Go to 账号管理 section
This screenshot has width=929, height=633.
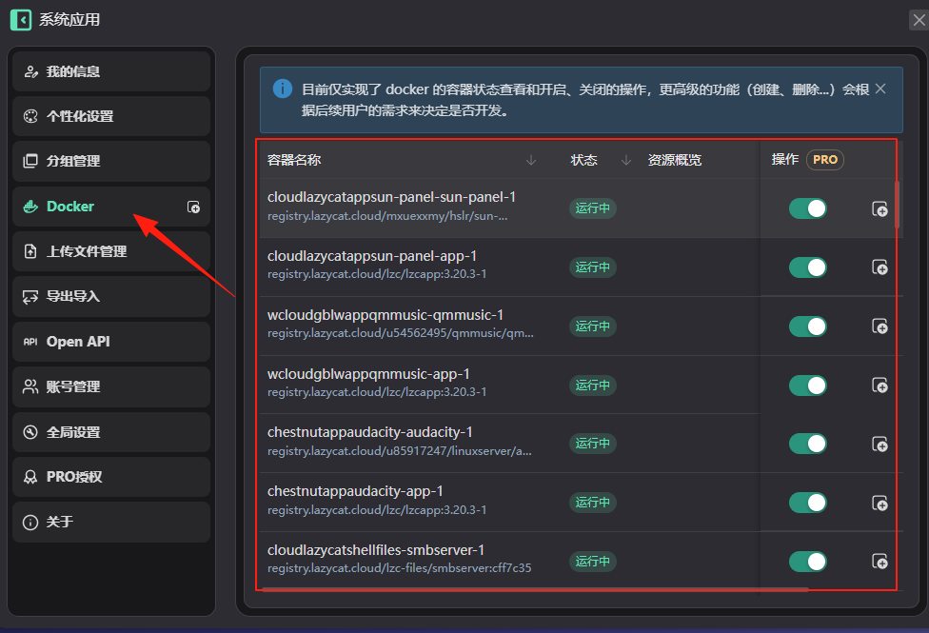111,386
